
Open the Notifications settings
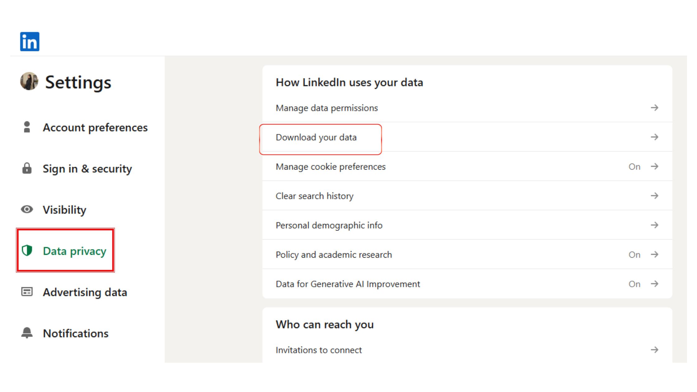76,334
